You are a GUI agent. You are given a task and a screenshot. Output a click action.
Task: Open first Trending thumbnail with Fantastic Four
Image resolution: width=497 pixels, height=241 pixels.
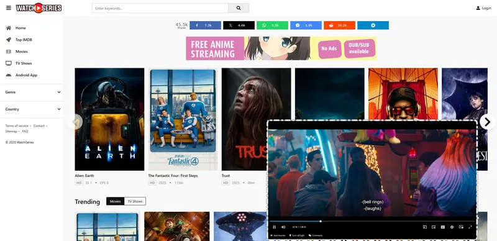pos(107,227)
